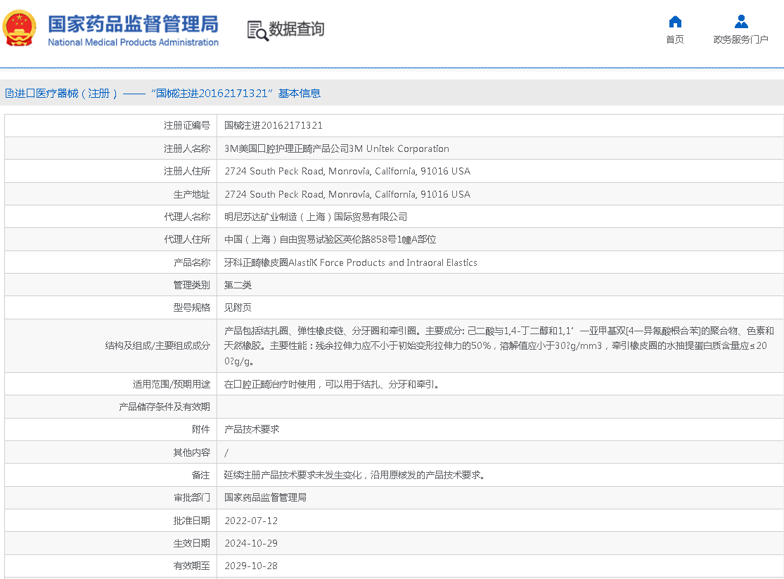Select the 管理类别 label
This screenshot has width=784, height=579.
(x=191, y=285)
